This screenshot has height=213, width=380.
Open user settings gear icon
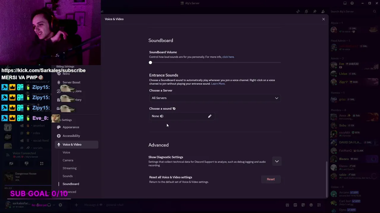click(60, 205)
